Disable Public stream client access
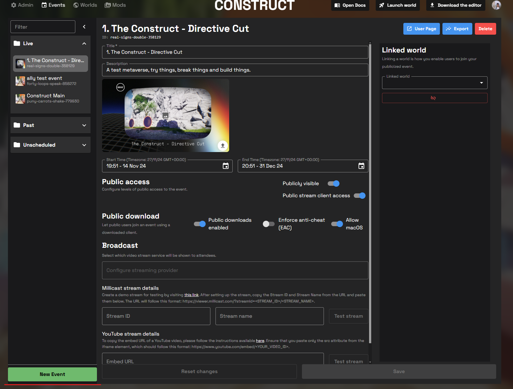Image resolution: width=513 pixels, height=389 pixels. click(359, 196)
